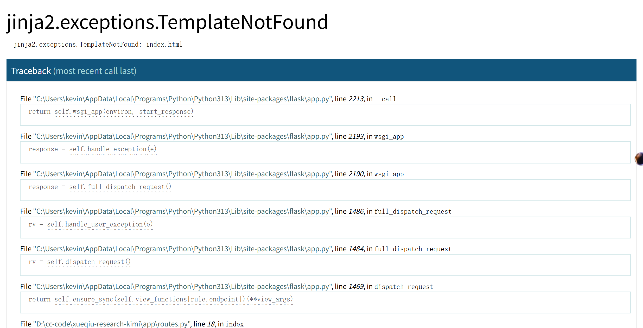Click the flask app.py path at line 1469

pyautogui.click(x=183, y=287)
